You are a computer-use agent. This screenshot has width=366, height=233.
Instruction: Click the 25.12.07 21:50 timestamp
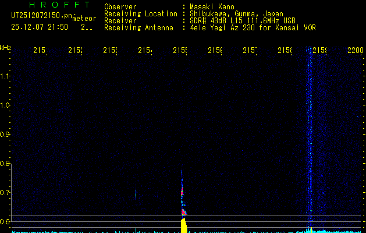click(39, 27)
